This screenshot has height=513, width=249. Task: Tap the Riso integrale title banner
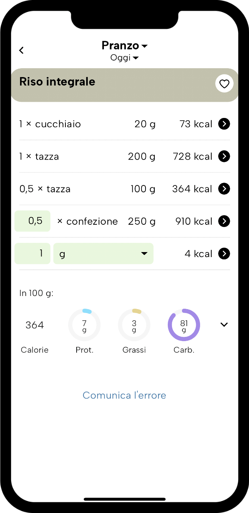(x=125, y=85)
